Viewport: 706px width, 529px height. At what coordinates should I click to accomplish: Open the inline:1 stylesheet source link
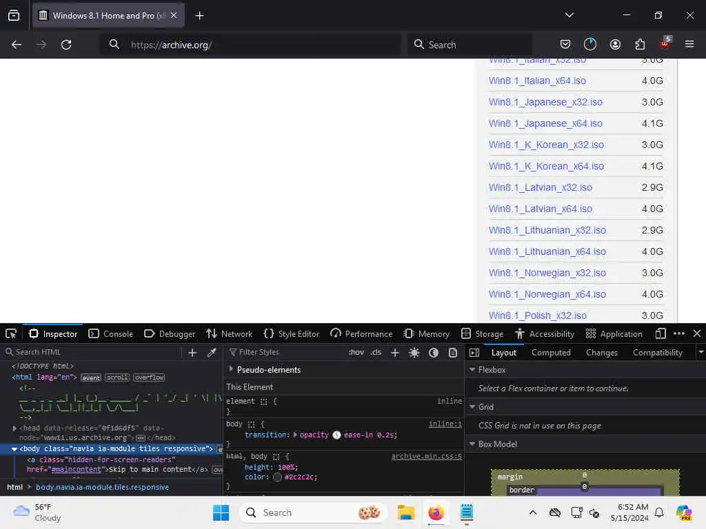[445, 424]
